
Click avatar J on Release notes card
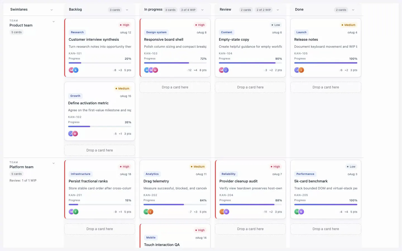coord(297,70)
